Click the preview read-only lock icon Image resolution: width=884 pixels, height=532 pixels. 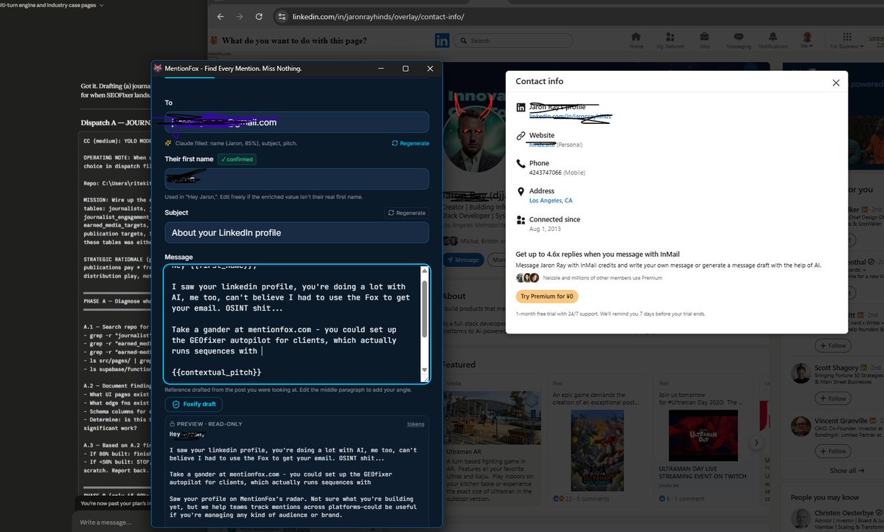tap(173, 424)
